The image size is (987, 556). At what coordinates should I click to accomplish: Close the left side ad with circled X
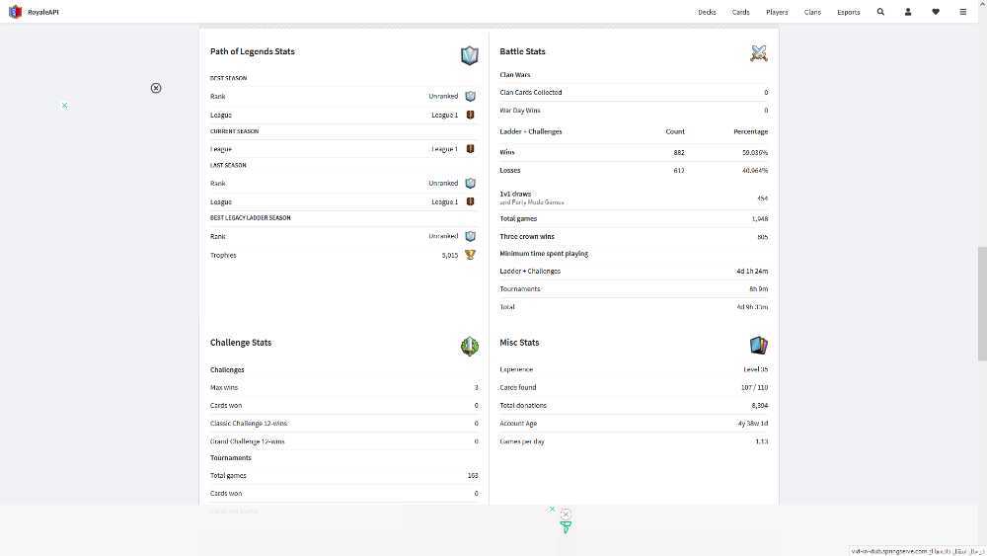[x=156, y=88]
